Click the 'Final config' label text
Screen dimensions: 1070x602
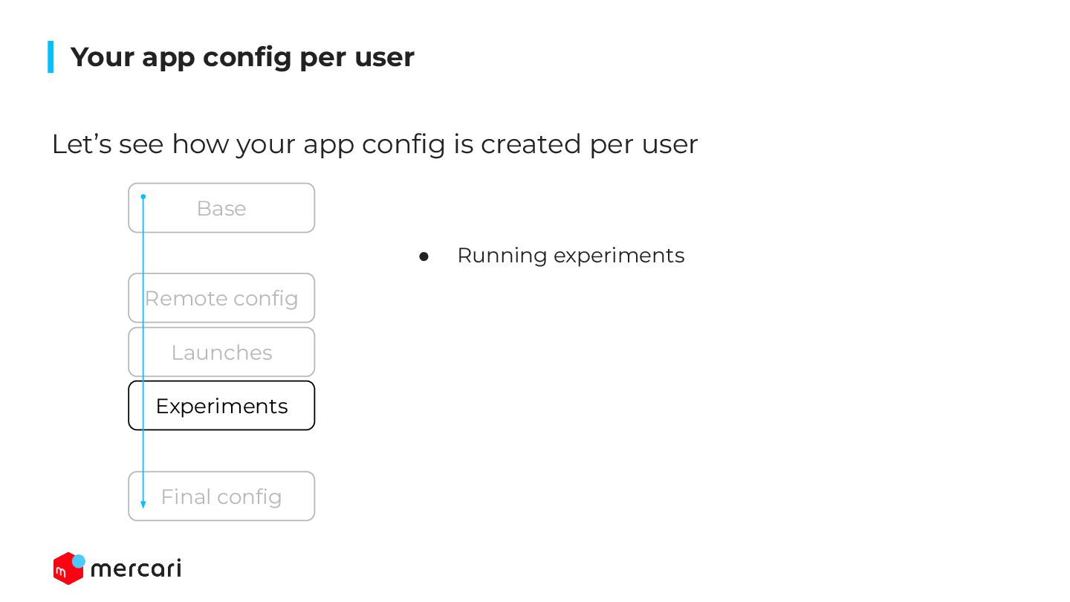pos(221,496)
